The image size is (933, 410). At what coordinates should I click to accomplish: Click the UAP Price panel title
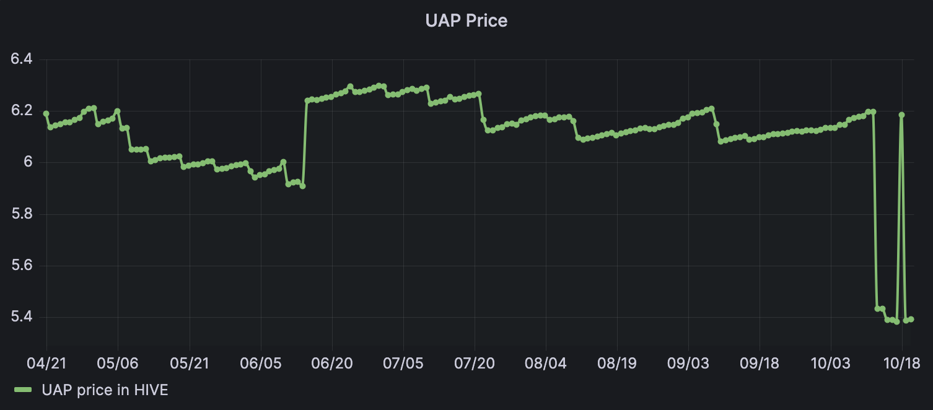tap(466, 20)
